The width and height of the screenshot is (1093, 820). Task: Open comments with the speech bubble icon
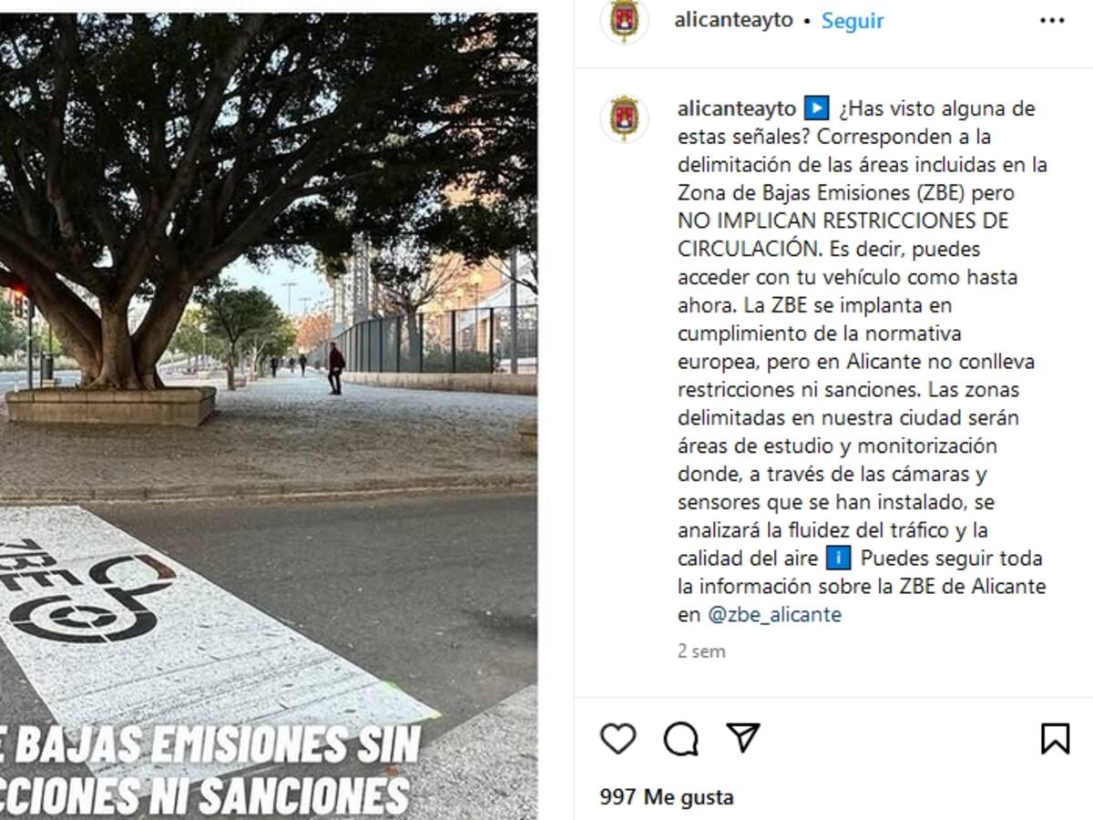(680, 739)
